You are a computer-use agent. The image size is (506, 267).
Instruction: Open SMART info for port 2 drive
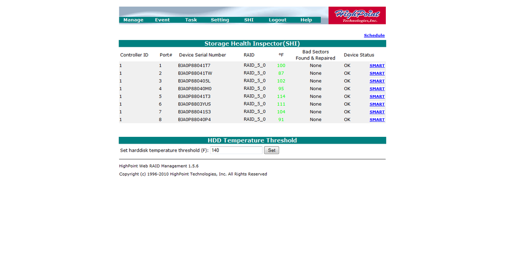pos(377,73)
